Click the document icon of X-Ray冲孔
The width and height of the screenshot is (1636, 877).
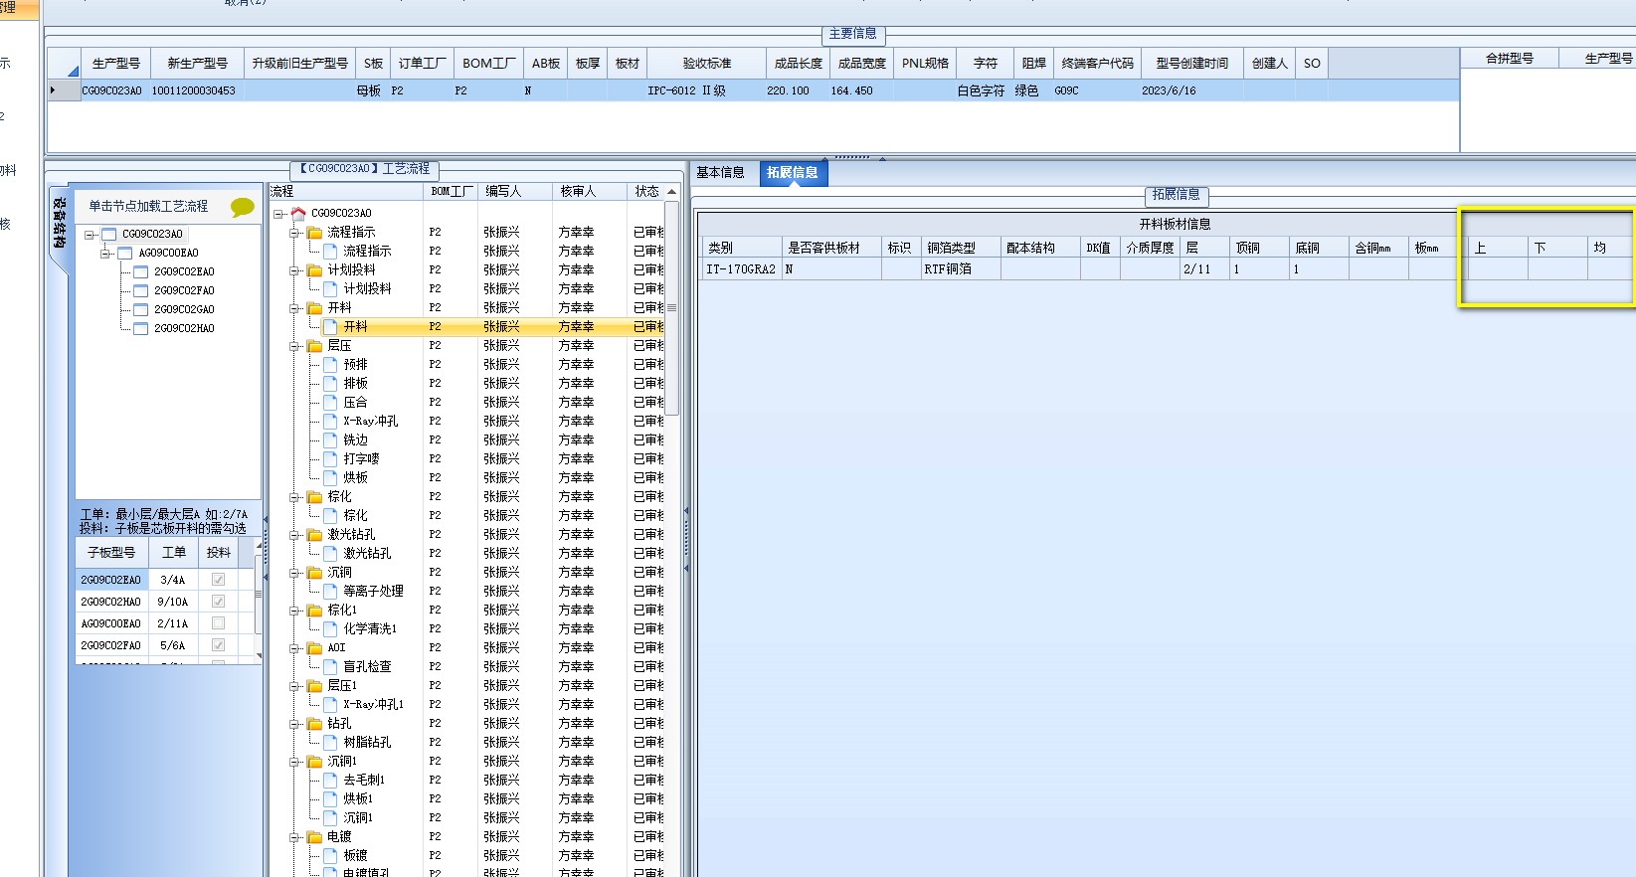(x=330, y=421)
